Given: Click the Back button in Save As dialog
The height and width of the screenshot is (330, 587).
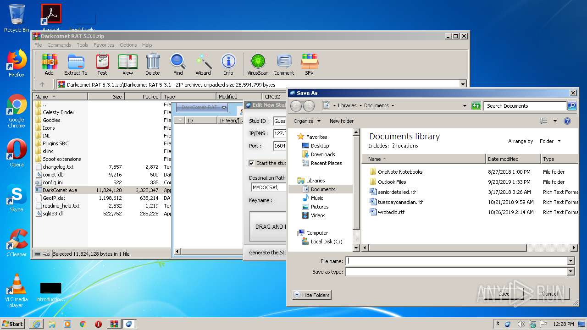Looking at the screenshot, I should point(296,106).
